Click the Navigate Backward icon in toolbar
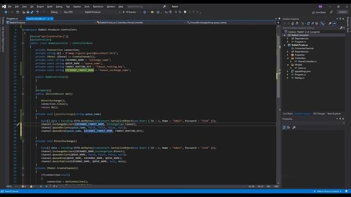 6,12
